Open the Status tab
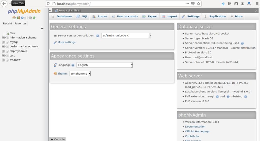 (100, 17)
